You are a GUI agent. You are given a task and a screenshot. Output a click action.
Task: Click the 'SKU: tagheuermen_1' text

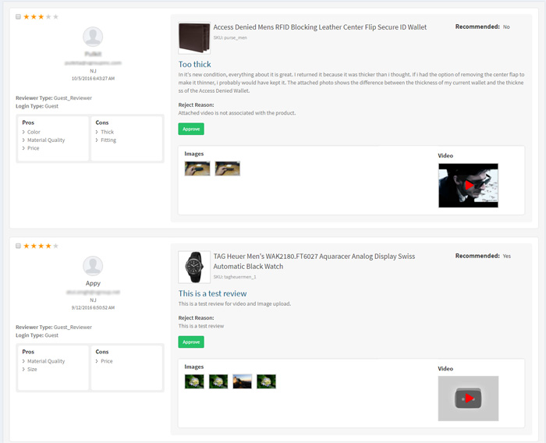click(235, 277)
